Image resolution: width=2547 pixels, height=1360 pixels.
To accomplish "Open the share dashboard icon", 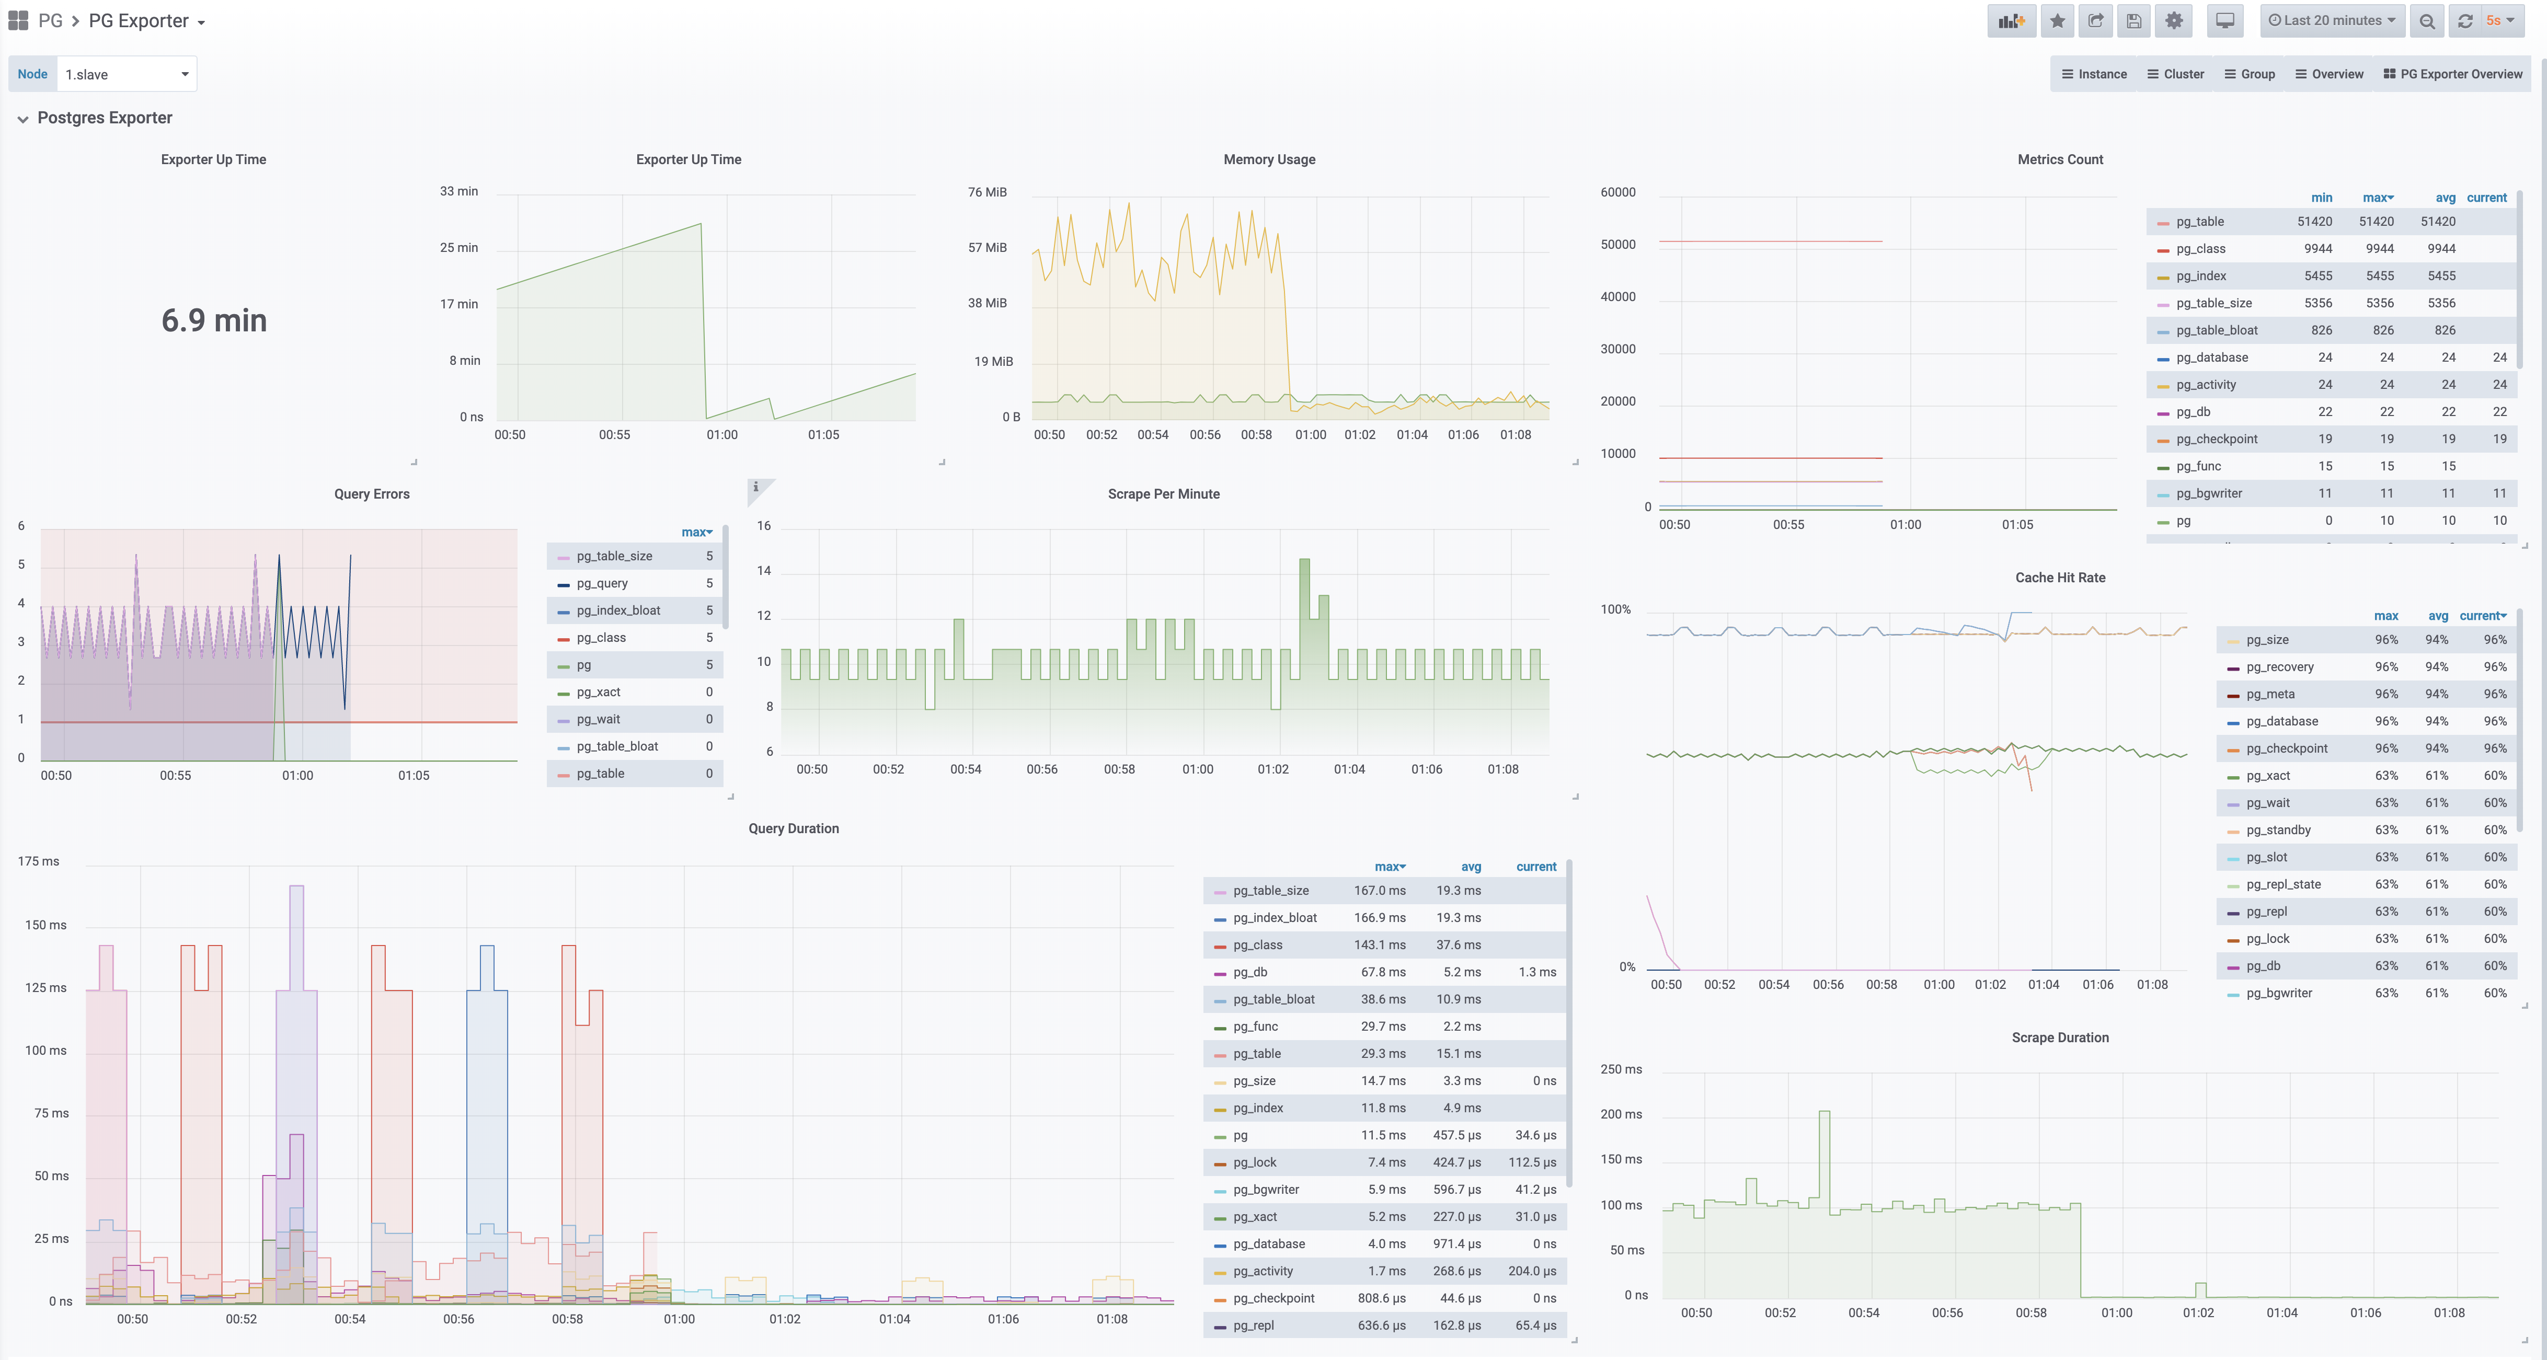I will (x=2095, y=21).
